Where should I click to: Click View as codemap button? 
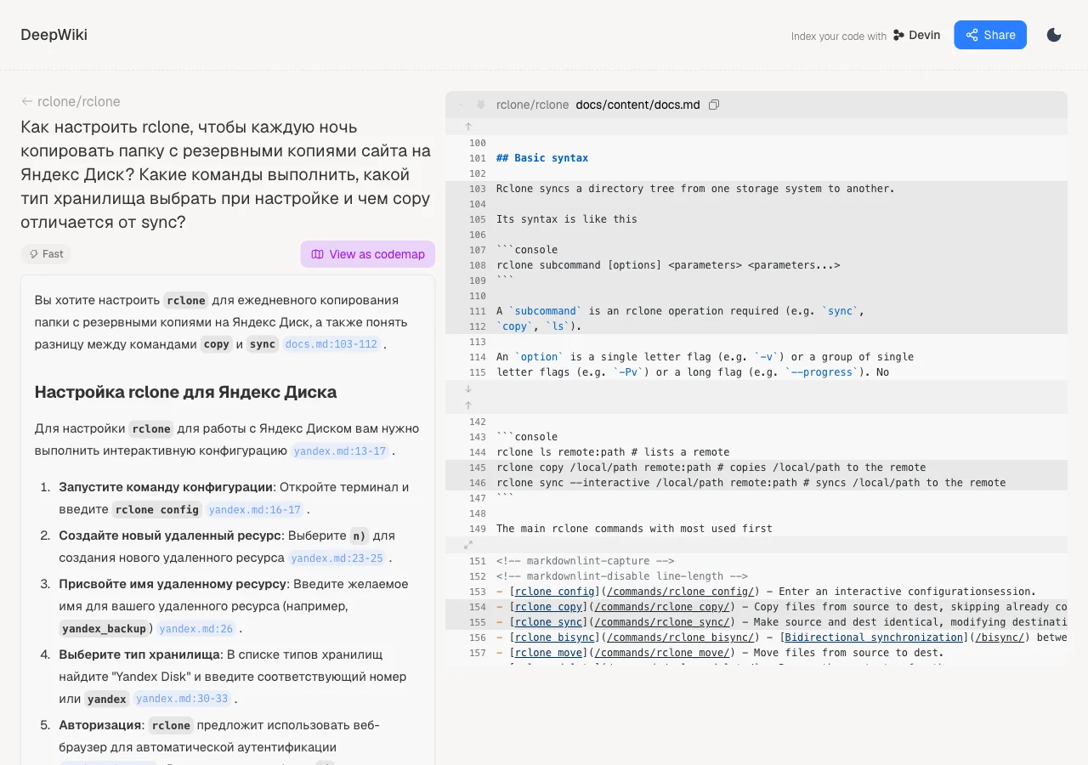[367, 254]
